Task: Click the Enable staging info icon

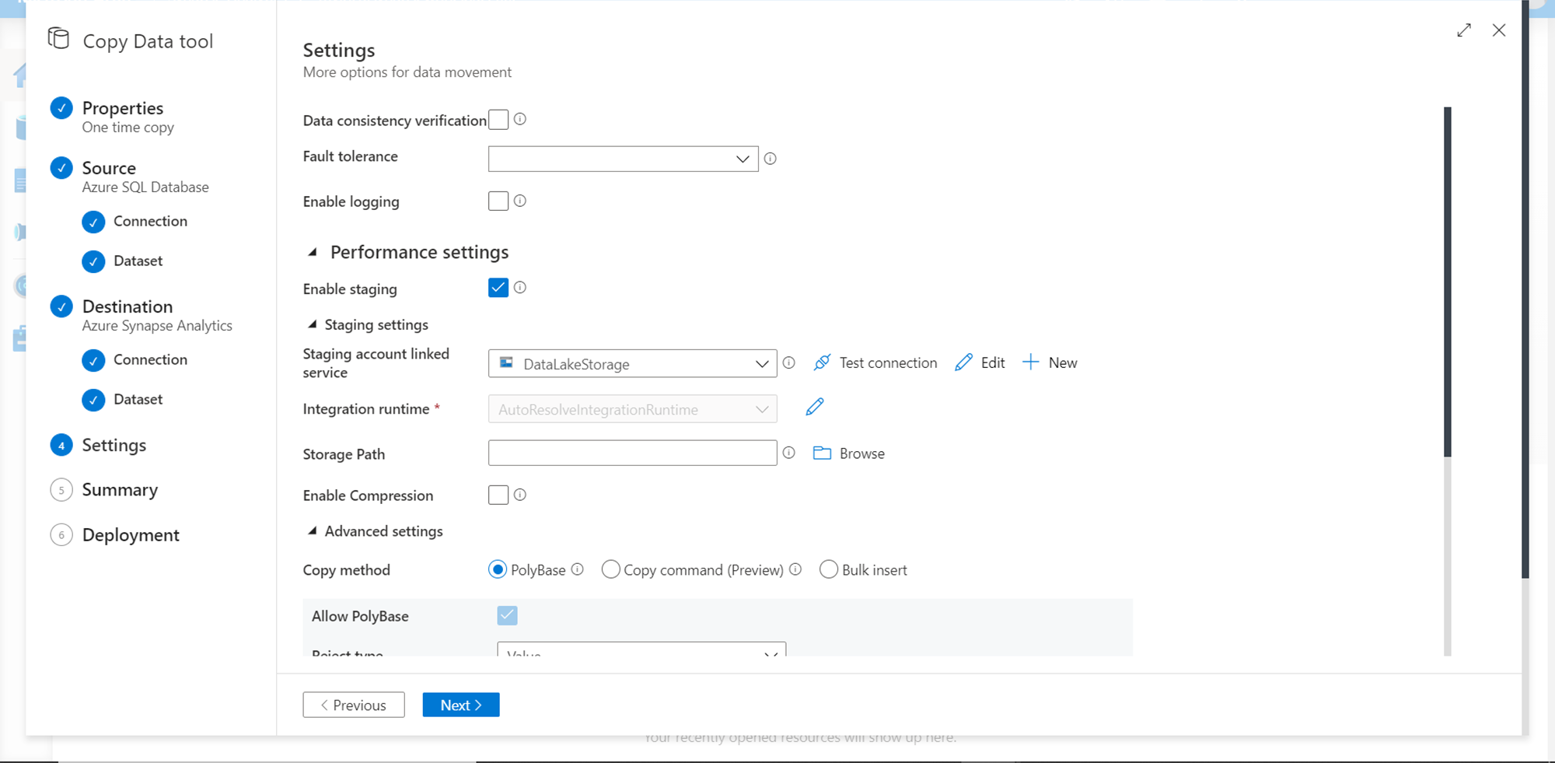Action: click(520, 288)
